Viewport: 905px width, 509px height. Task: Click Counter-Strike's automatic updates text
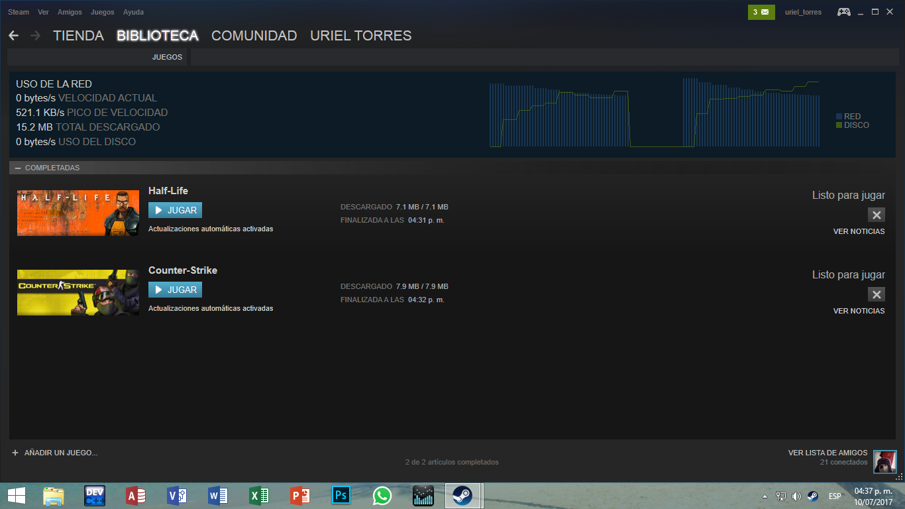point(211,308)
